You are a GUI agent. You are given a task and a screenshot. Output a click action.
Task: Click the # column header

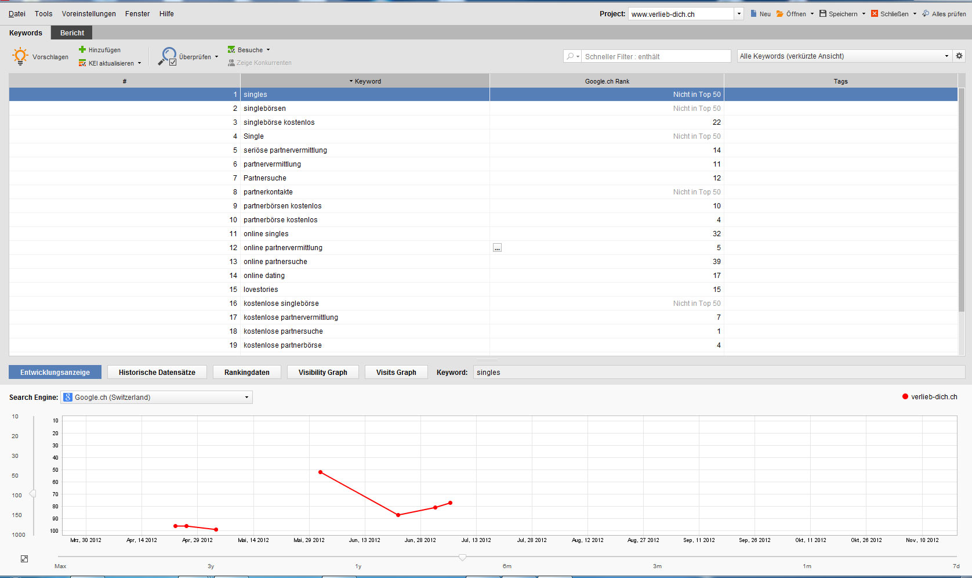pos(124,81)
